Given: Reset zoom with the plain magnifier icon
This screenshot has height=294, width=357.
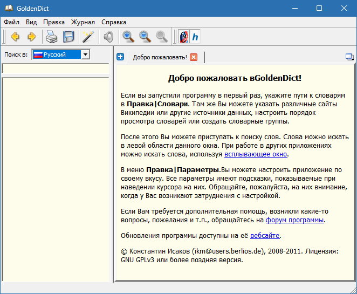Looking at the screenshot, I should 162,37.
